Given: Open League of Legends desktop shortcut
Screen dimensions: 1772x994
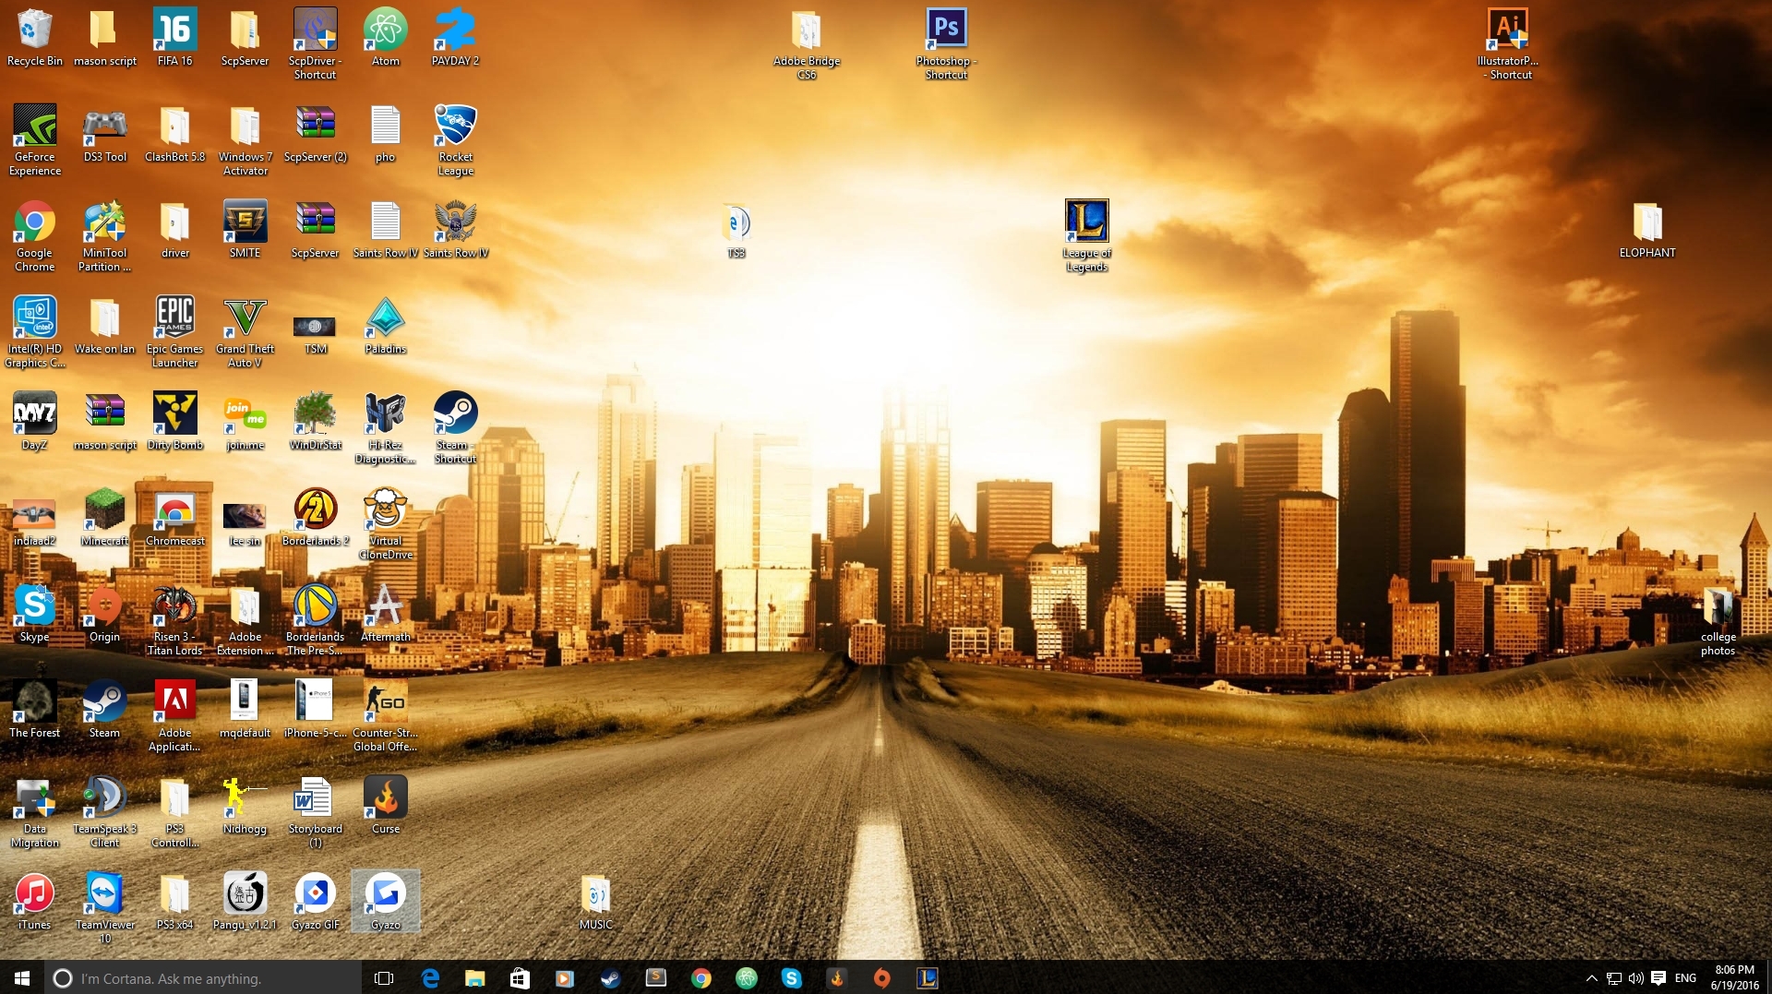Looking at the screenshot, I should (1086, 236).
